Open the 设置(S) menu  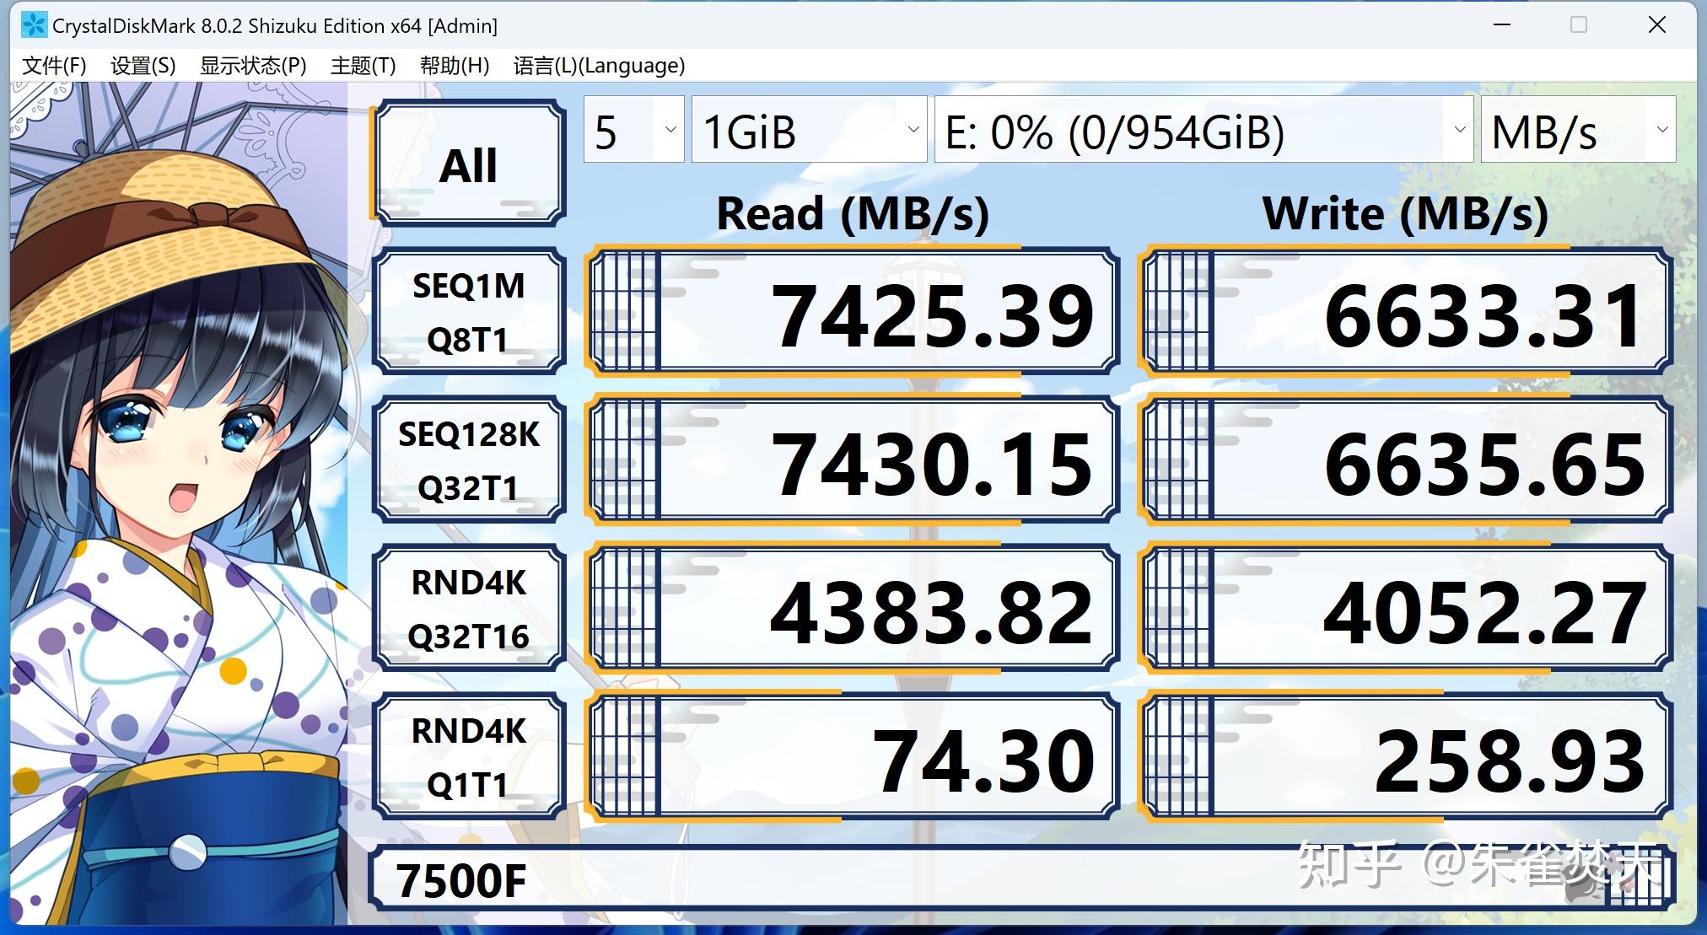pyautogui.click(x=142, y=65)
